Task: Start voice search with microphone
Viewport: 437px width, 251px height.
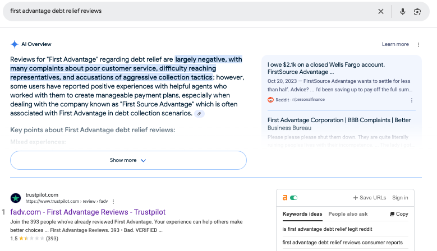Action: click(x=402, y=11)
